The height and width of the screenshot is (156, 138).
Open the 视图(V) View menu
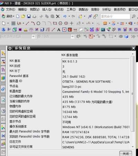coord(35,9)
